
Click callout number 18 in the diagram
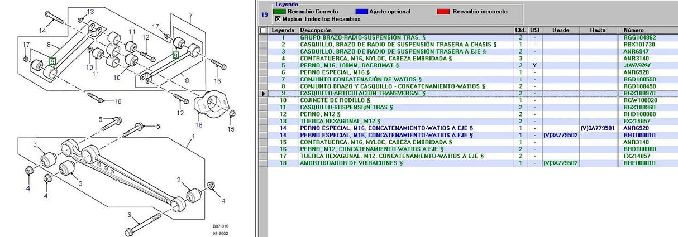pos(199,117)
